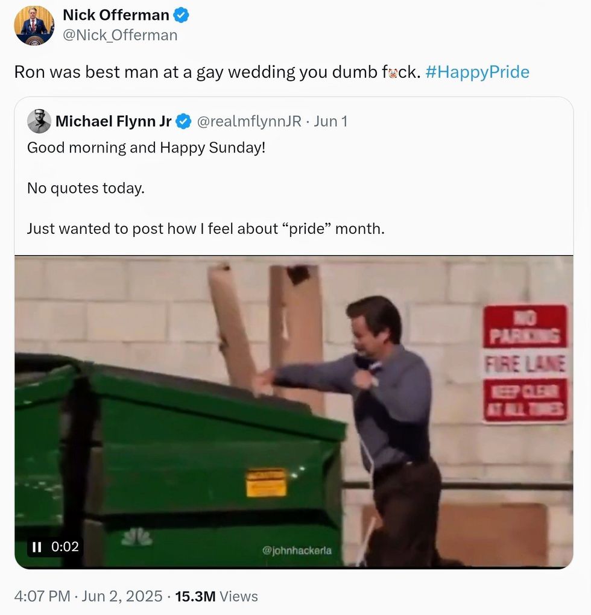The width and height of the screenshot is (591, 615).
Task: Click the verified badge beside Michael Flynn Jr
Action: [183, 121]
